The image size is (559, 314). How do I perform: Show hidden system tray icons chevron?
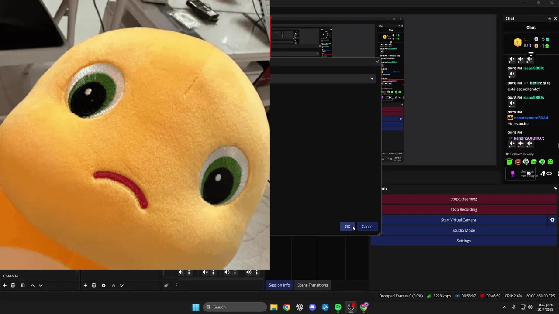[505, 307]
